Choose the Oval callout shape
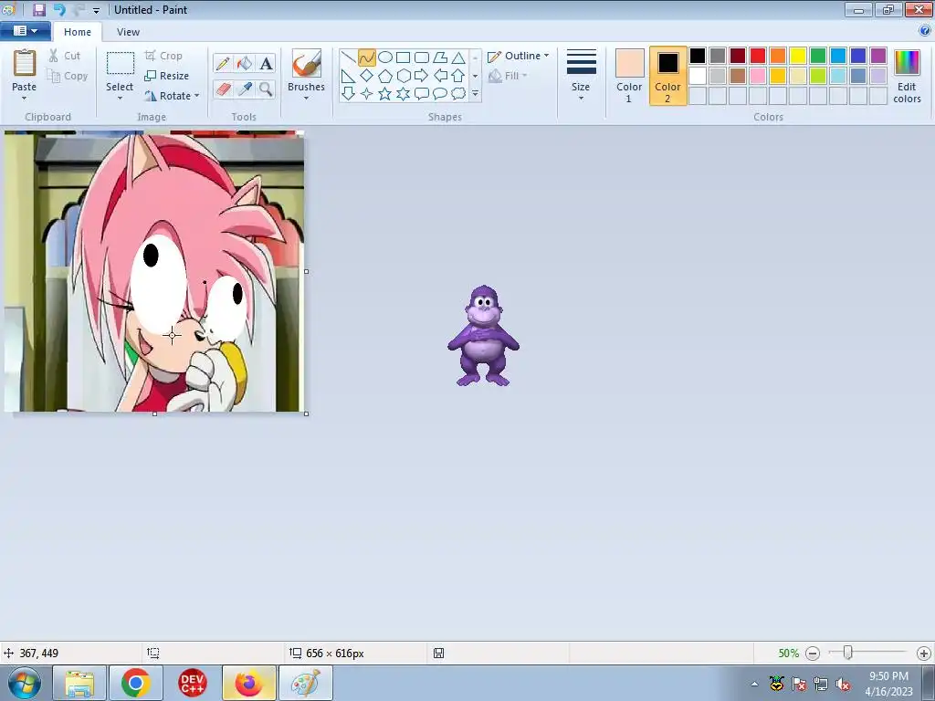Viewport: 935px width, 701px height. pyautogui.click(x=440, y=94)
